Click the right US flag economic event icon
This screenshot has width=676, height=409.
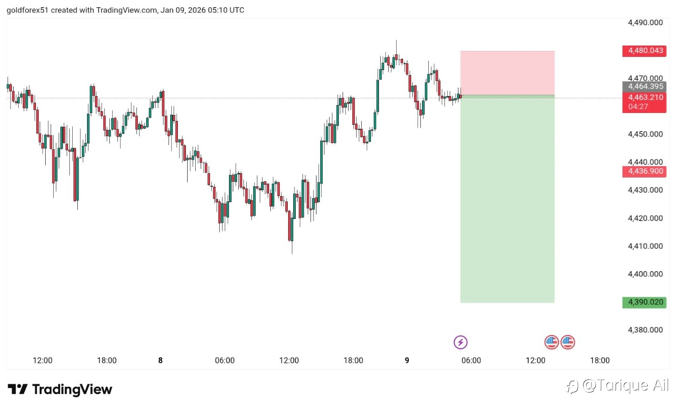tap(568, 342)
